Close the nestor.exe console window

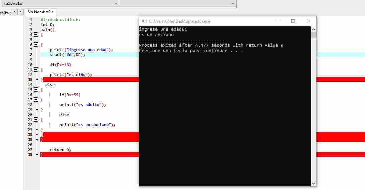tap(308, 21)
